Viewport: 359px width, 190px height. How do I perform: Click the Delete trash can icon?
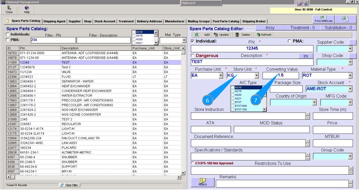click(x=237, y=35)
